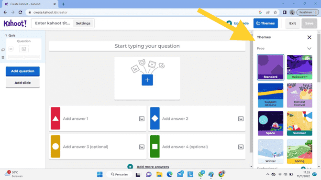
Task: Click the Themes button
Action: [x=266, y=23]
